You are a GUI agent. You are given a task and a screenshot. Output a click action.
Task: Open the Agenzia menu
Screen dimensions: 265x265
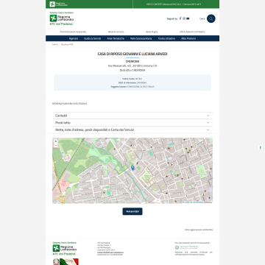[x=74, y=38]
